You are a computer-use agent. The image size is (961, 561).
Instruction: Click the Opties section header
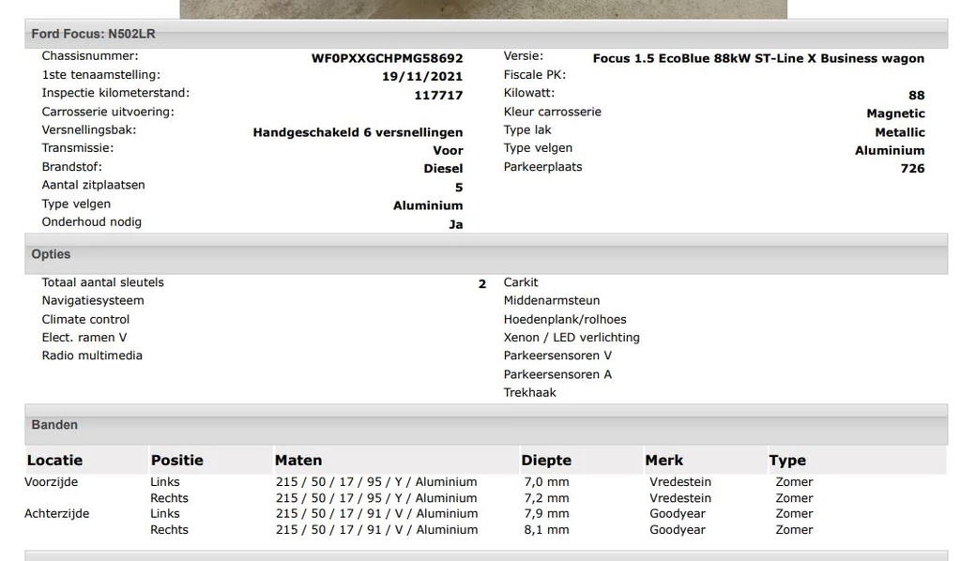point(486,254)
